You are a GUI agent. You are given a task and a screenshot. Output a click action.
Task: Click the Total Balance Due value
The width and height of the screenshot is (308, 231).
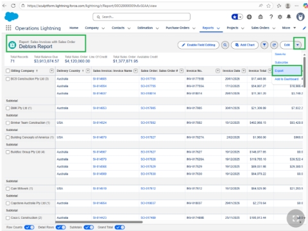(46, 61)
